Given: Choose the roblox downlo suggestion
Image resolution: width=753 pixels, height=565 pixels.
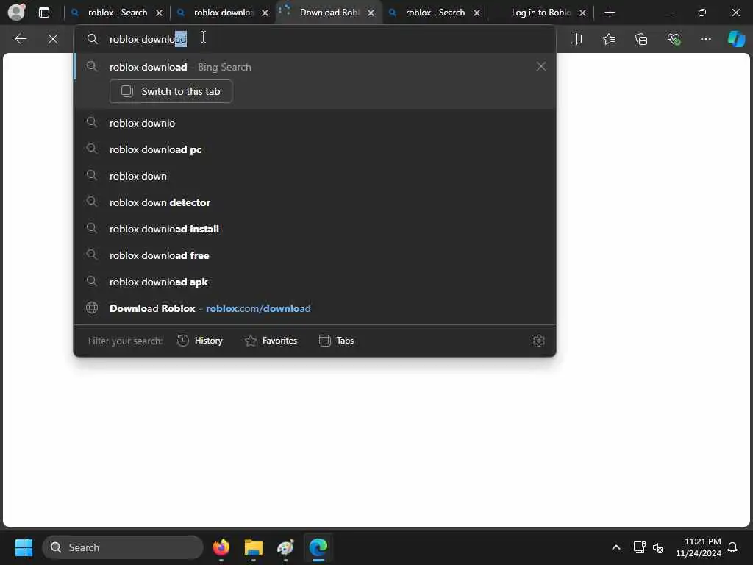Looking at the screenshot, I should point(315,123).
